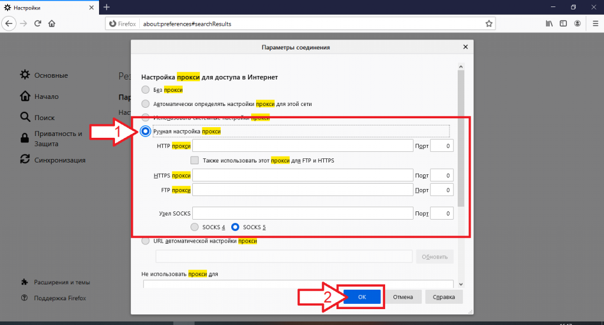Bookmark page with the star icon

point(488,24)
